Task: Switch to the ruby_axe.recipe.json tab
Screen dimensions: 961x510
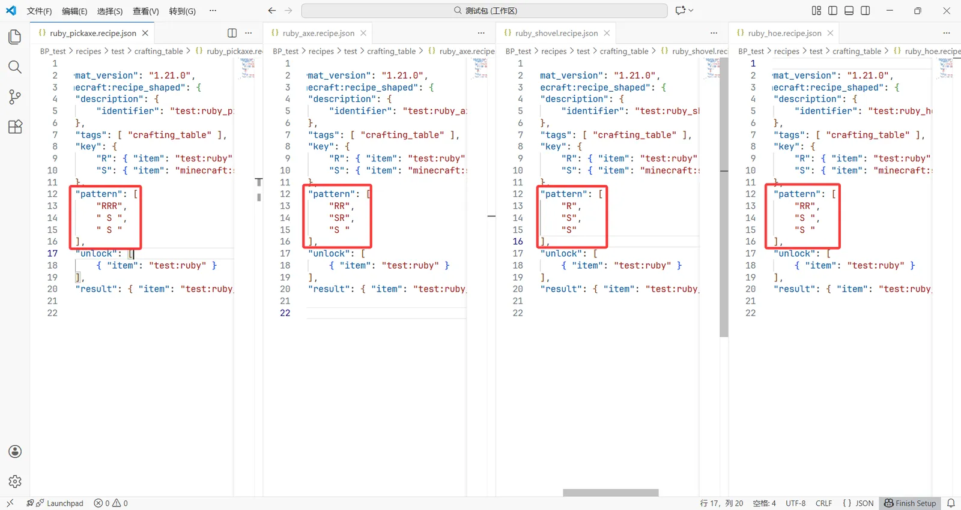Action: point(318,33)
